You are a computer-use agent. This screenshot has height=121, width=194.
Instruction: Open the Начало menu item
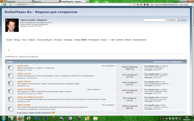coord(9,40)
